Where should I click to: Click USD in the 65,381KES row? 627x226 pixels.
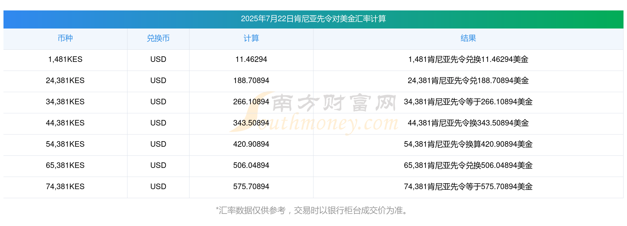[x=158, y=166]
